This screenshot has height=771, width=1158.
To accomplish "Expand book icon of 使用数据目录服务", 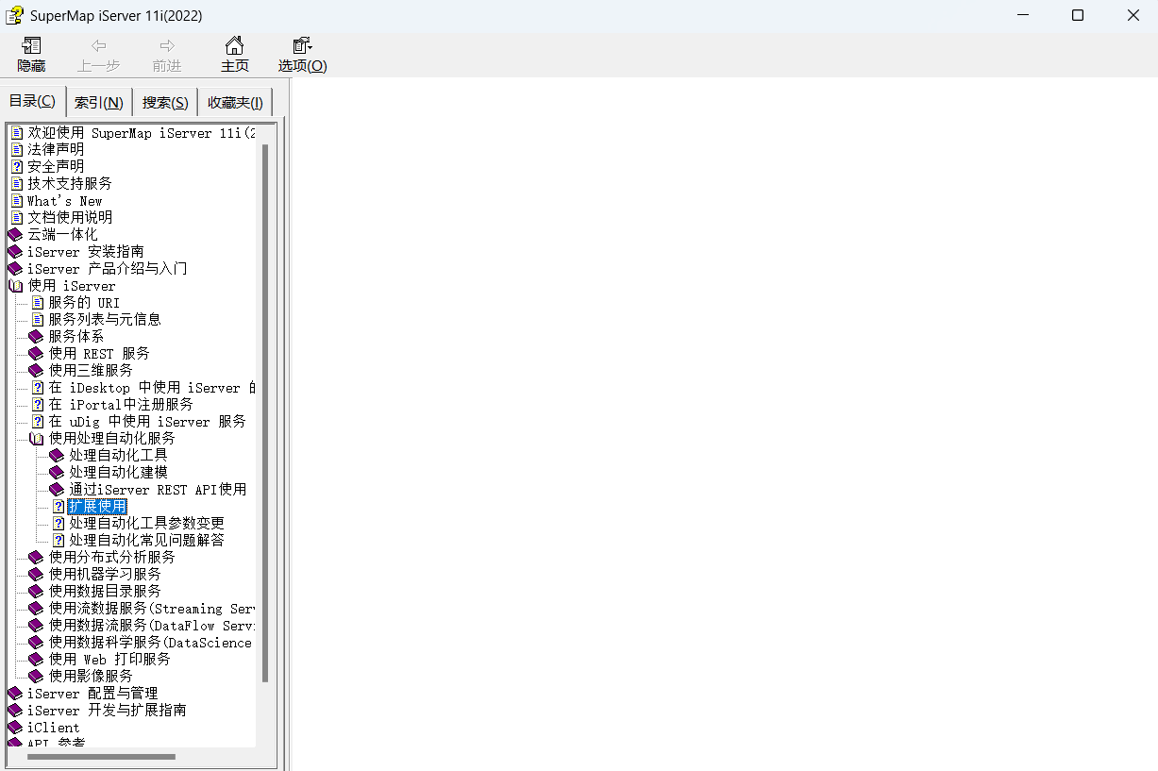I will coord(37,591).
